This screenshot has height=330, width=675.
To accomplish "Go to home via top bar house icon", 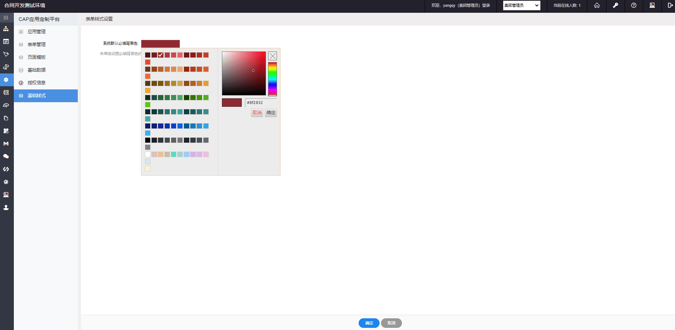I will click(x=597, y=5).
